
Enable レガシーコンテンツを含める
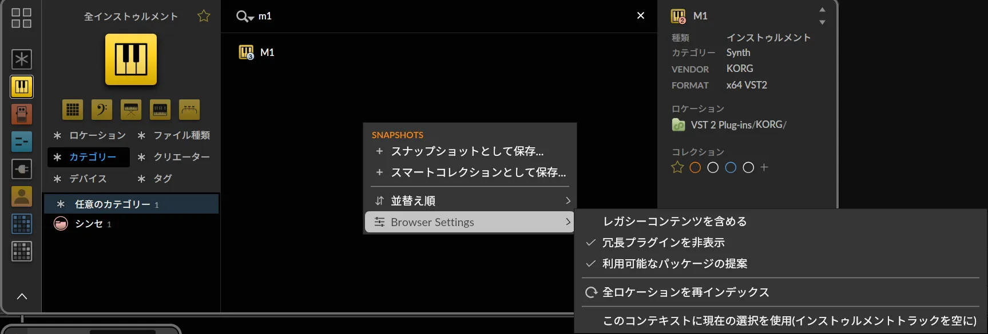[781, 222]
